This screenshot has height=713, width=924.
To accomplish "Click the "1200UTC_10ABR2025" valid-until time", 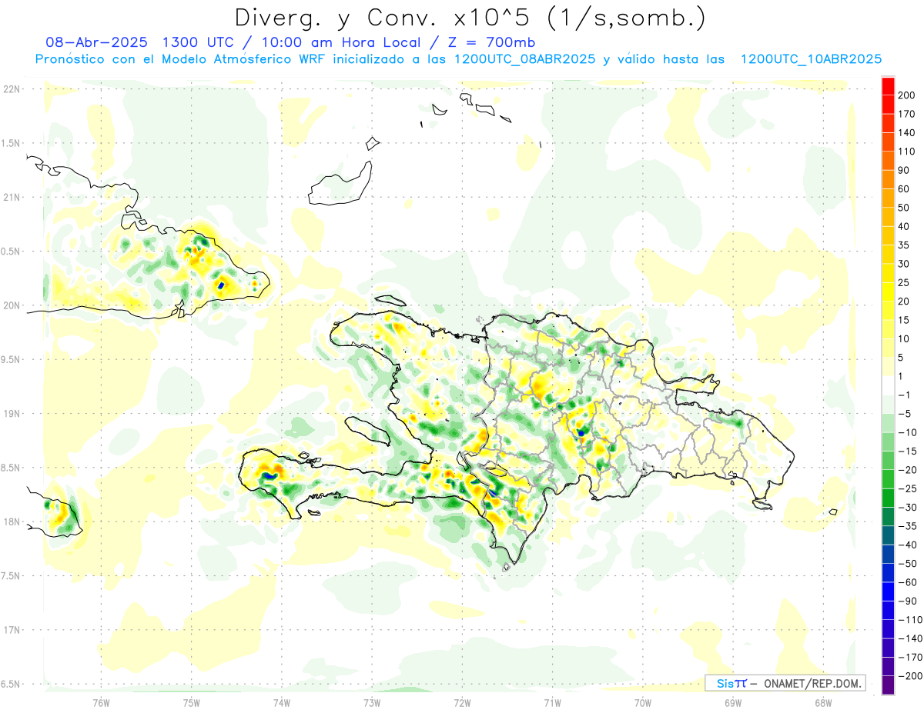I will coord(811,59).
